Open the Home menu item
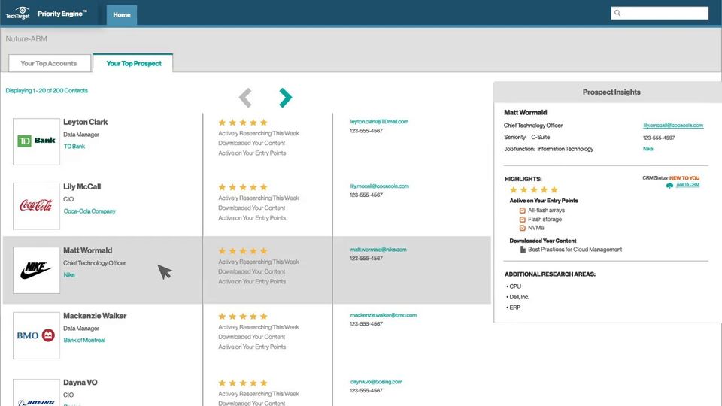 click(122, 15)
